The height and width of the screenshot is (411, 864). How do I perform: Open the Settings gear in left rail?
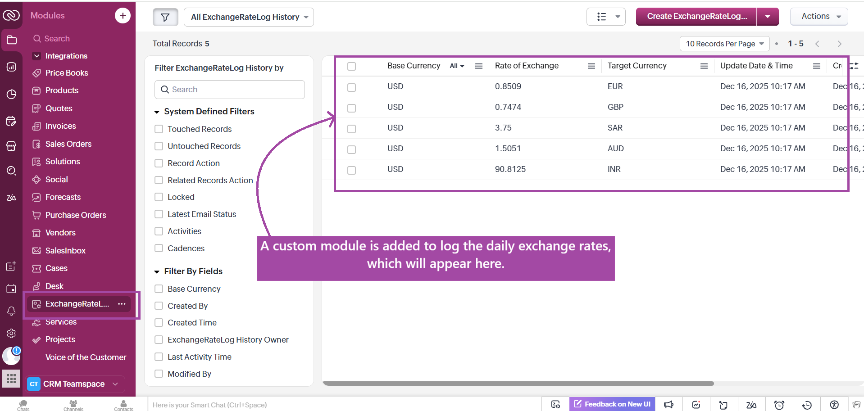(11, 333)
